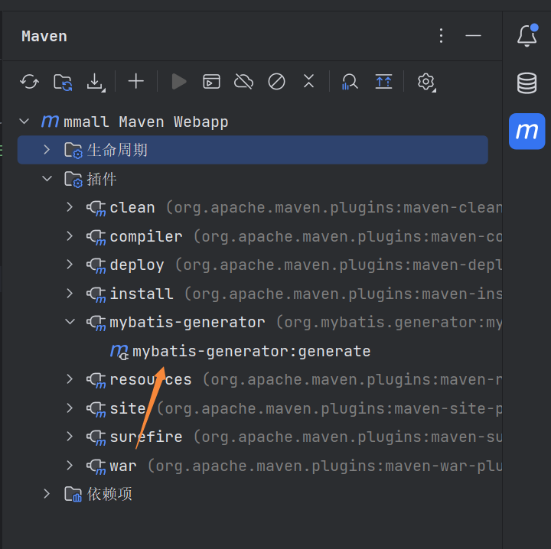Click the war plugin icon
Image resolution: width=551 pixels, height=549 pixels.
coord(96,466)
